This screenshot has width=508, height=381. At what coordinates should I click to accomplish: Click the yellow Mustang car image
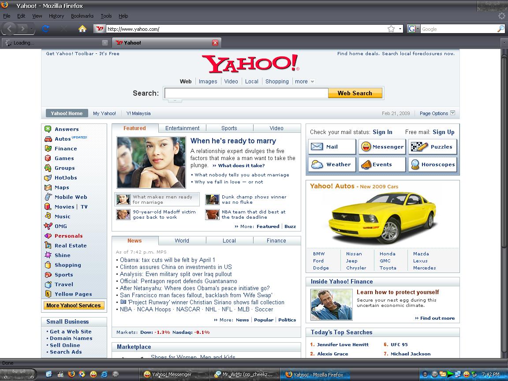(x=382, y=218)
